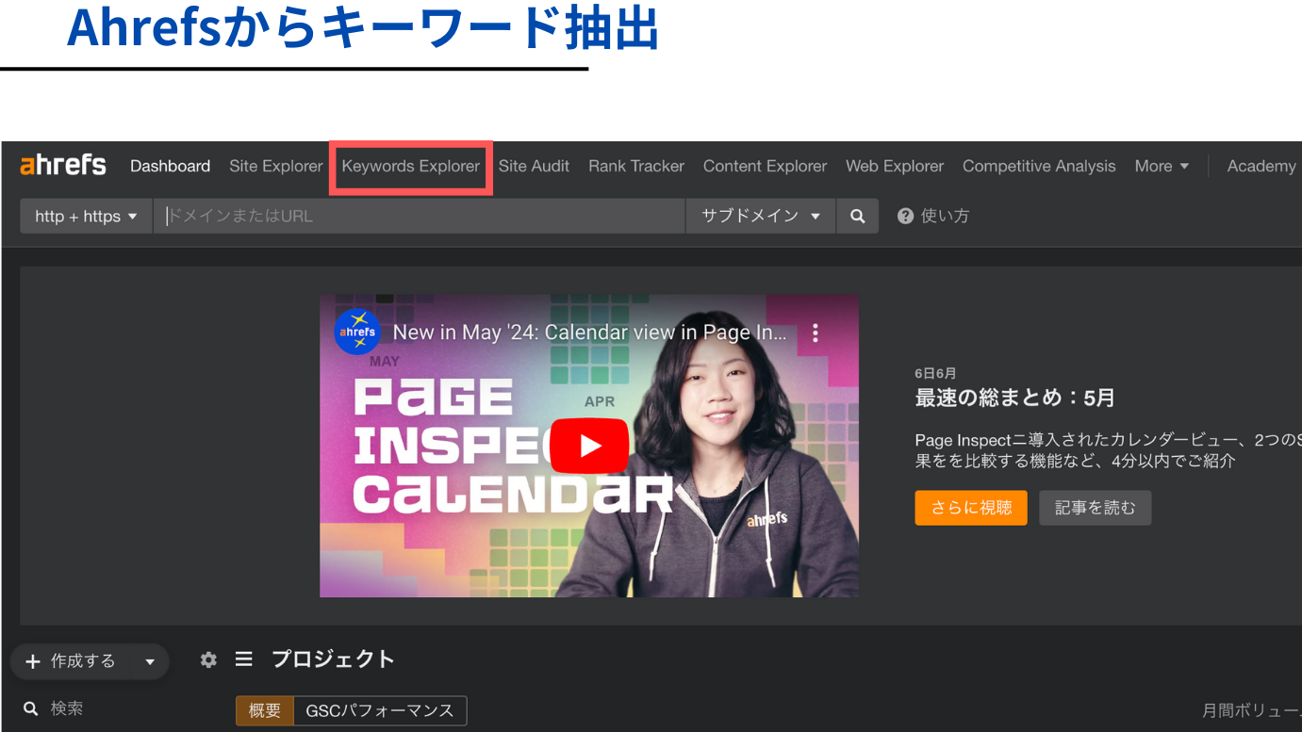The height and width of the screenshot is (732, 1302).
Task: Expand the 作成する dropdown arrow
Action: (x=150, y=661)
